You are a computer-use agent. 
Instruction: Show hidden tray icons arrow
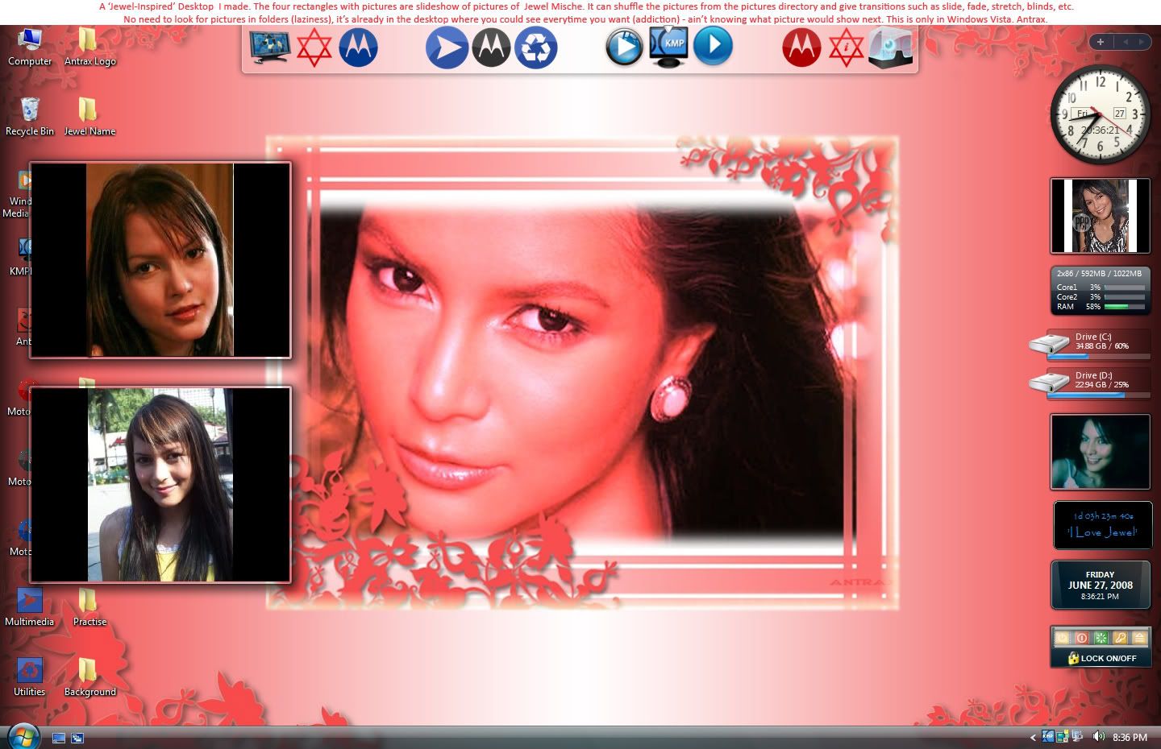(1033, 738)
